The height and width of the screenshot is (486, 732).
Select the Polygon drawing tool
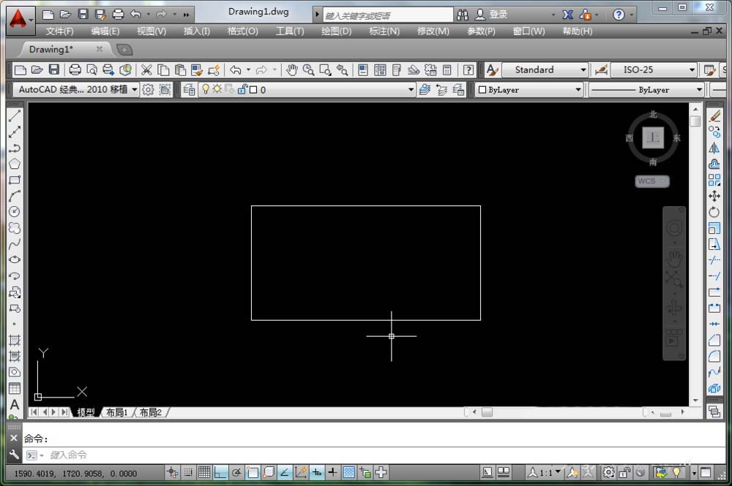tap(15, 164)
